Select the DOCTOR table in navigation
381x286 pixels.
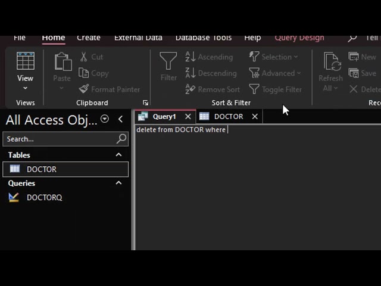(65, 169)
